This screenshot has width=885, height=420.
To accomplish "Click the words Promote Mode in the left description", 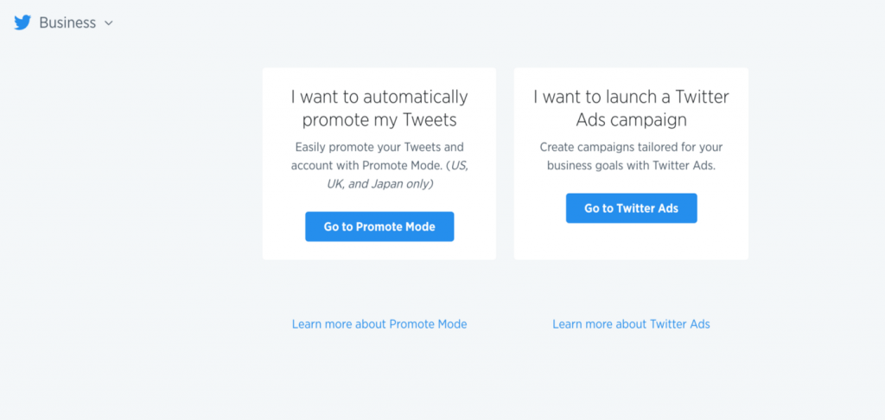I will coord(398,166).
